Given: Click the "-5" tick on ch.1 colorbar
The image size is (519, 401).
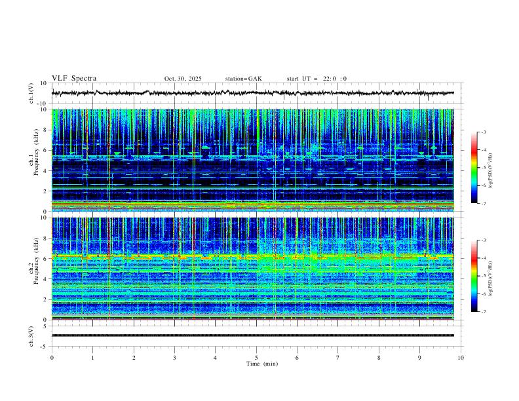Looking at the screenshot, I should [x=484, y=168].
